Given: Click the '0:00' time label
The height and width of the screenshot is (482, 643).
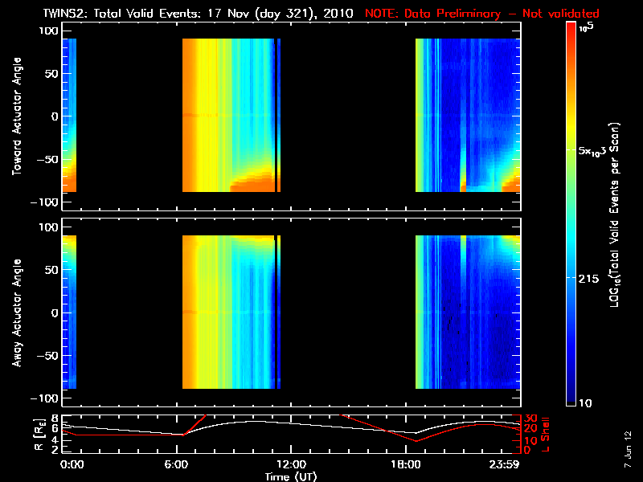Looking at the screenshot, I should (72, 465).
